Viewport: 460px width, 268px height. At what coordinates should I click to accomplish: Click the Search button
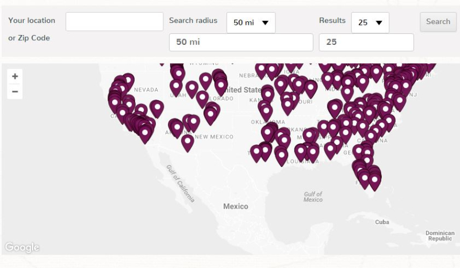pos(438,22)
